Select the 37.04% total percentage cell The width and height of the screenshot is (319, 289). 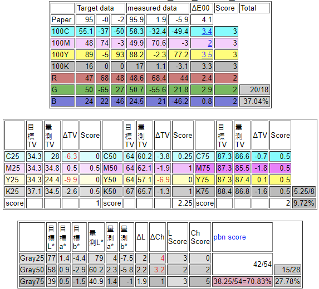(255, 101)
